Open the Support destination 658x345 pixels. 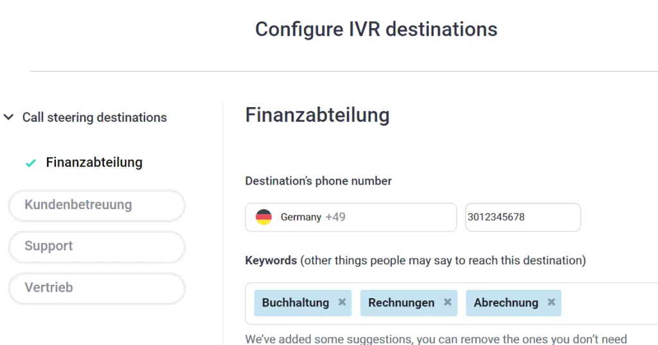tap(96, 247)
